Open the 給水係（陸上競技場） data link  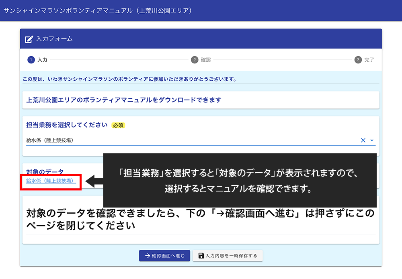pyautogui.click(x=51, y=181)
